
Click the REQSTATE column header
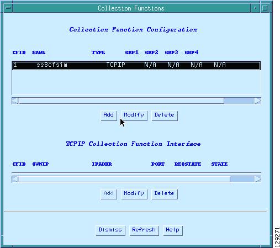(188, 164)
